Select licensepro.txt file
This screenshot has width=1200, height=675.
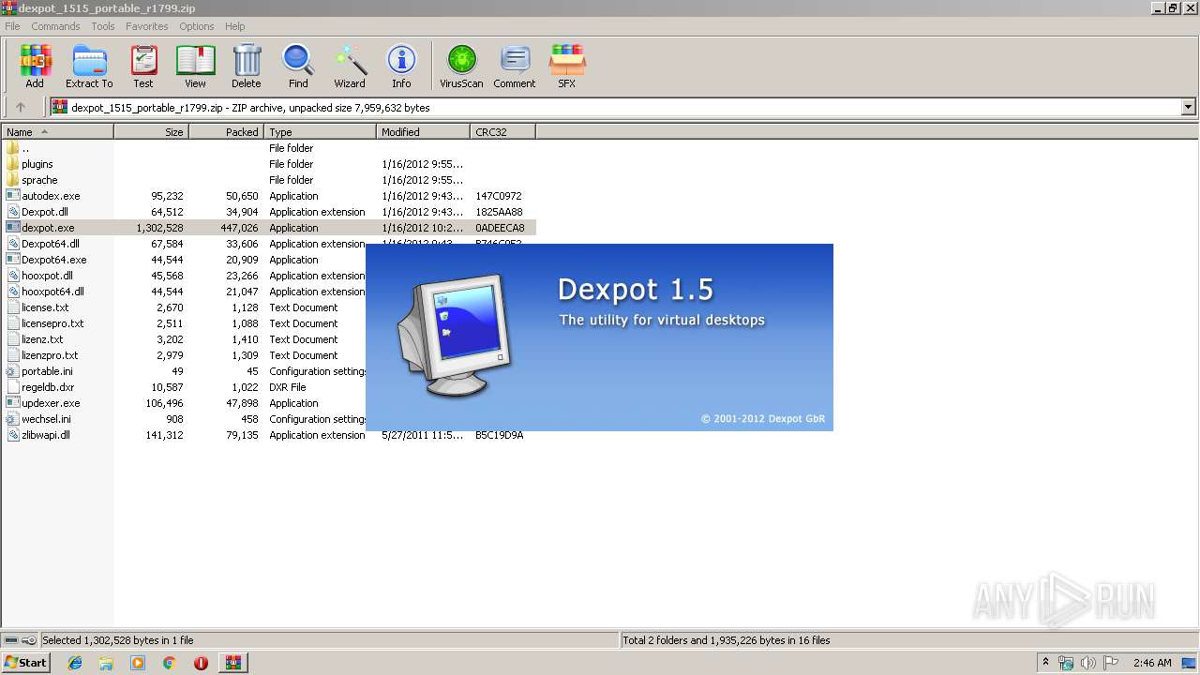point(52,323)
